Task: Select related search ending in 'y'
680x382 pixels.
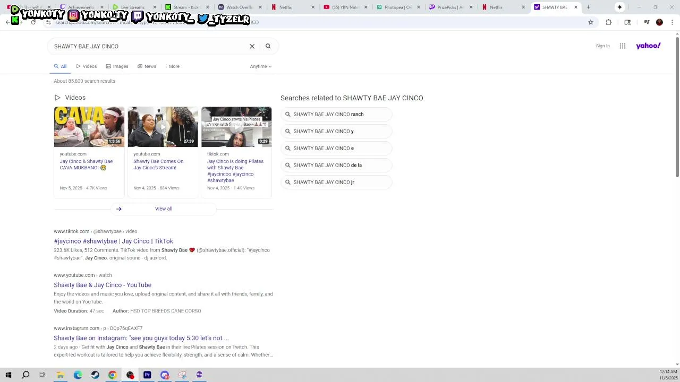Action: 336,132
